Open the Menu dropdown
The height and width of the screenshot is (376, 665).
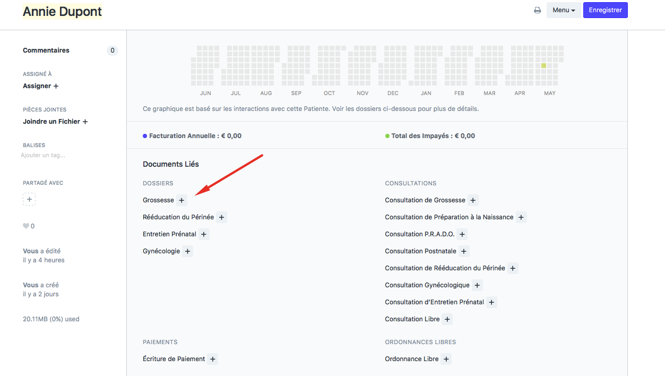pos(564,10)
